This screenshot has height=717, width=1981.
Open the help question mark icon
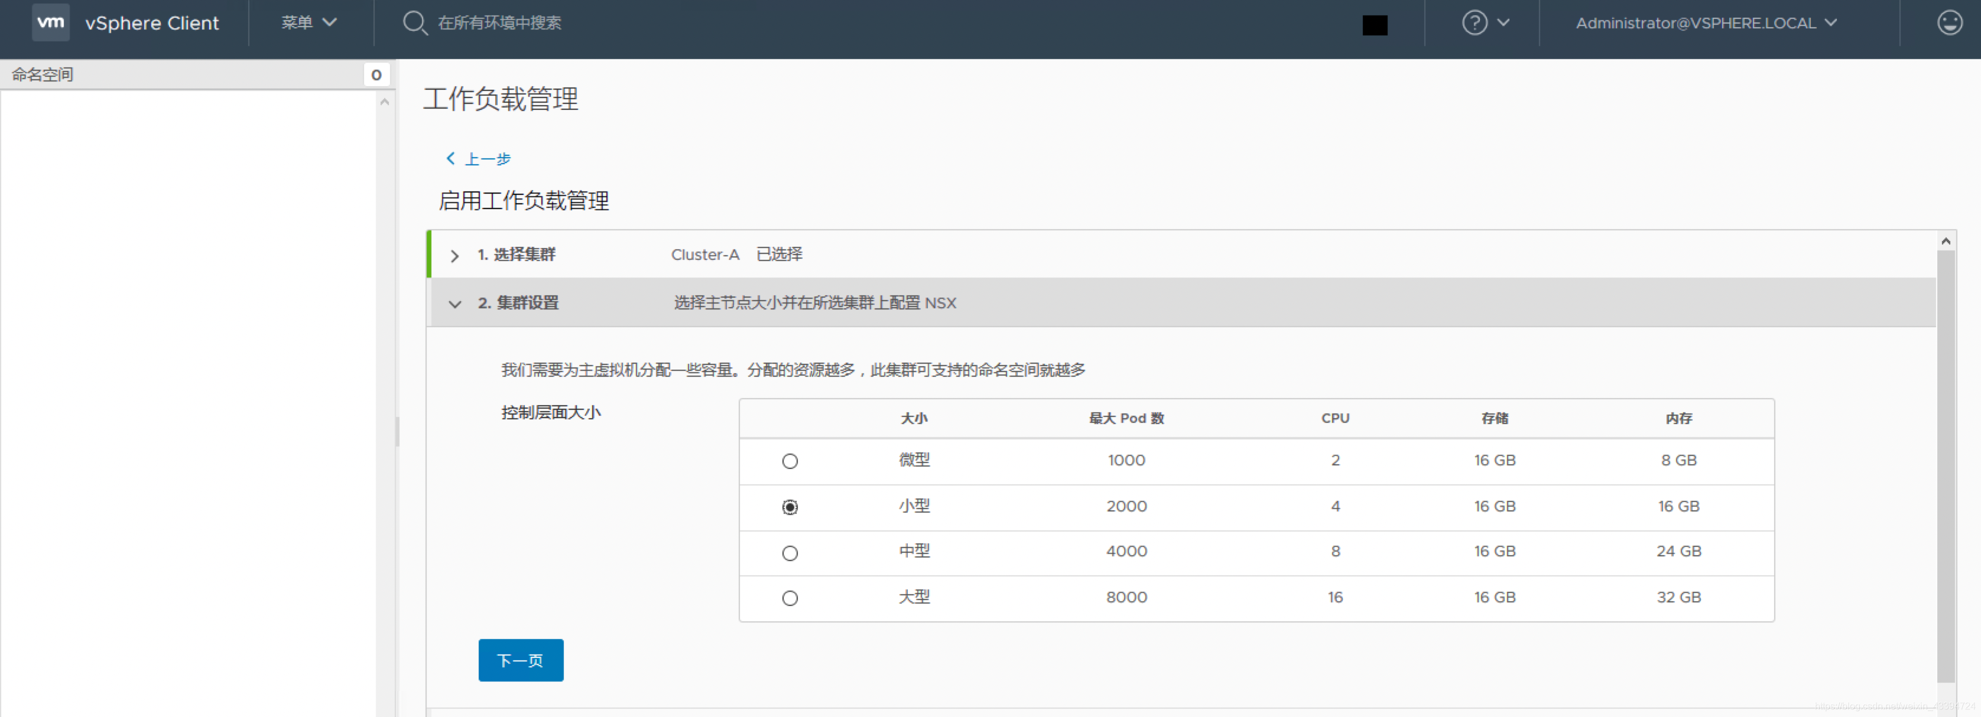[x=1474, y=22]
